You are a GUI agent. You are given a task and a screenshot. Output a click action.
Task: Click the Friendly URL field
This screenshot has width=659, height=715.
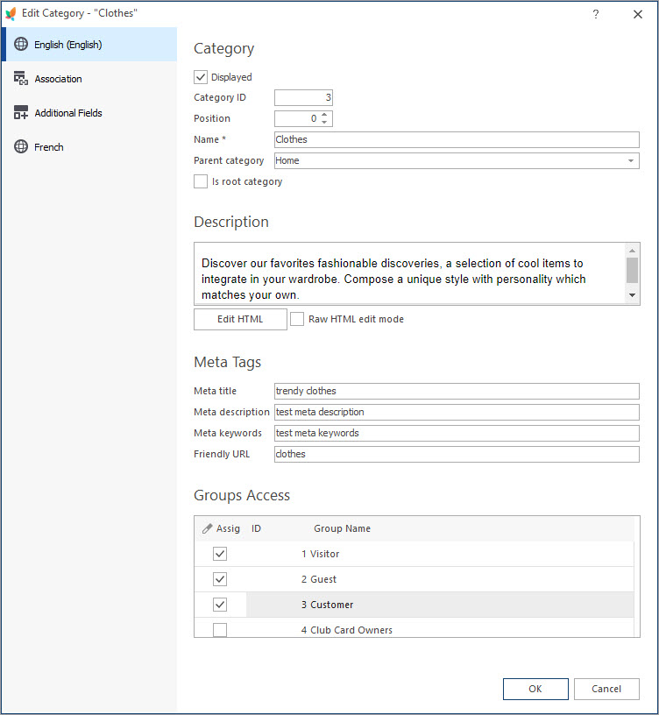(x=457, y=454)
